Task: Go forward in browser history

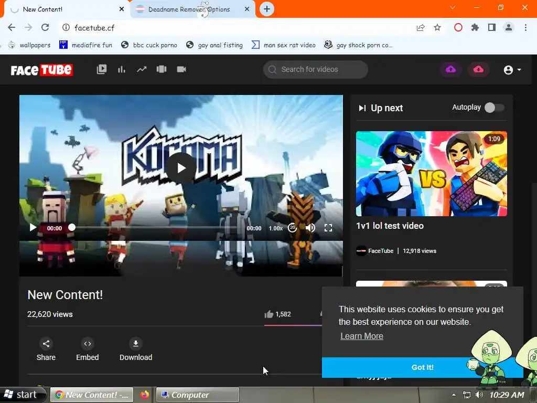Action: [x=28, y=27]
